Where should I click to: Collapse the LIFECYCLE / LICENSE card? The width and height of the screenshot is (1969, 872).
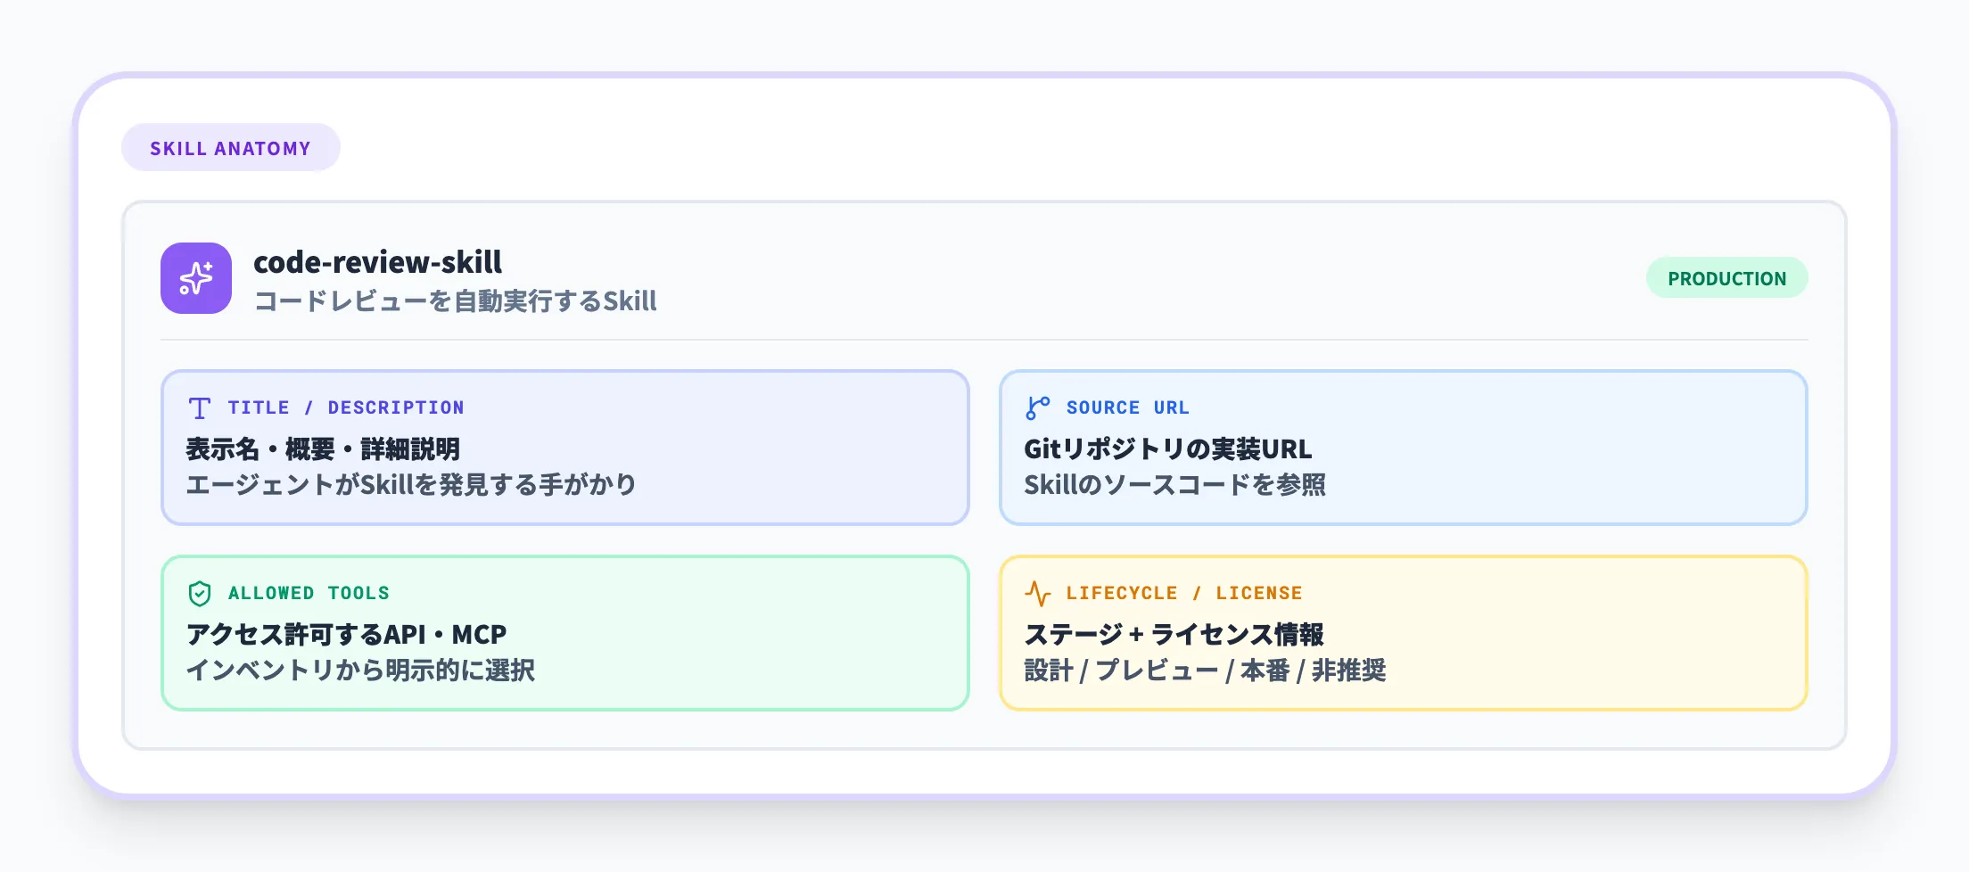coord(1405,632)
